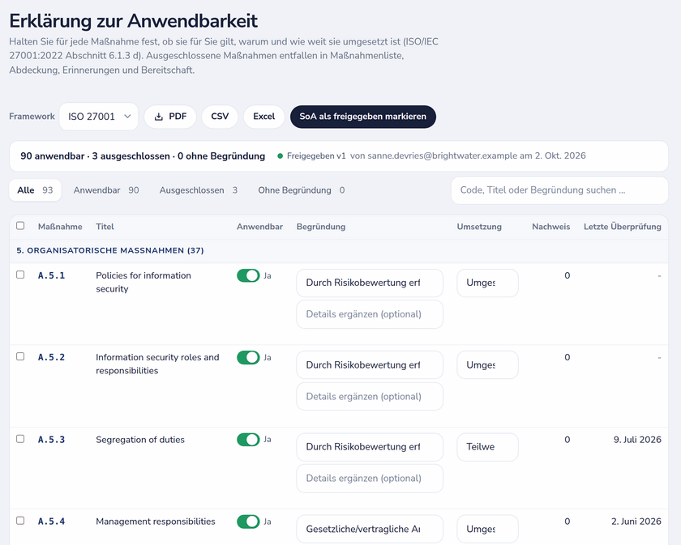This screenshot has width=681, height=545.
Task: Open control code A.5.3
Action: tap(51, 440)
